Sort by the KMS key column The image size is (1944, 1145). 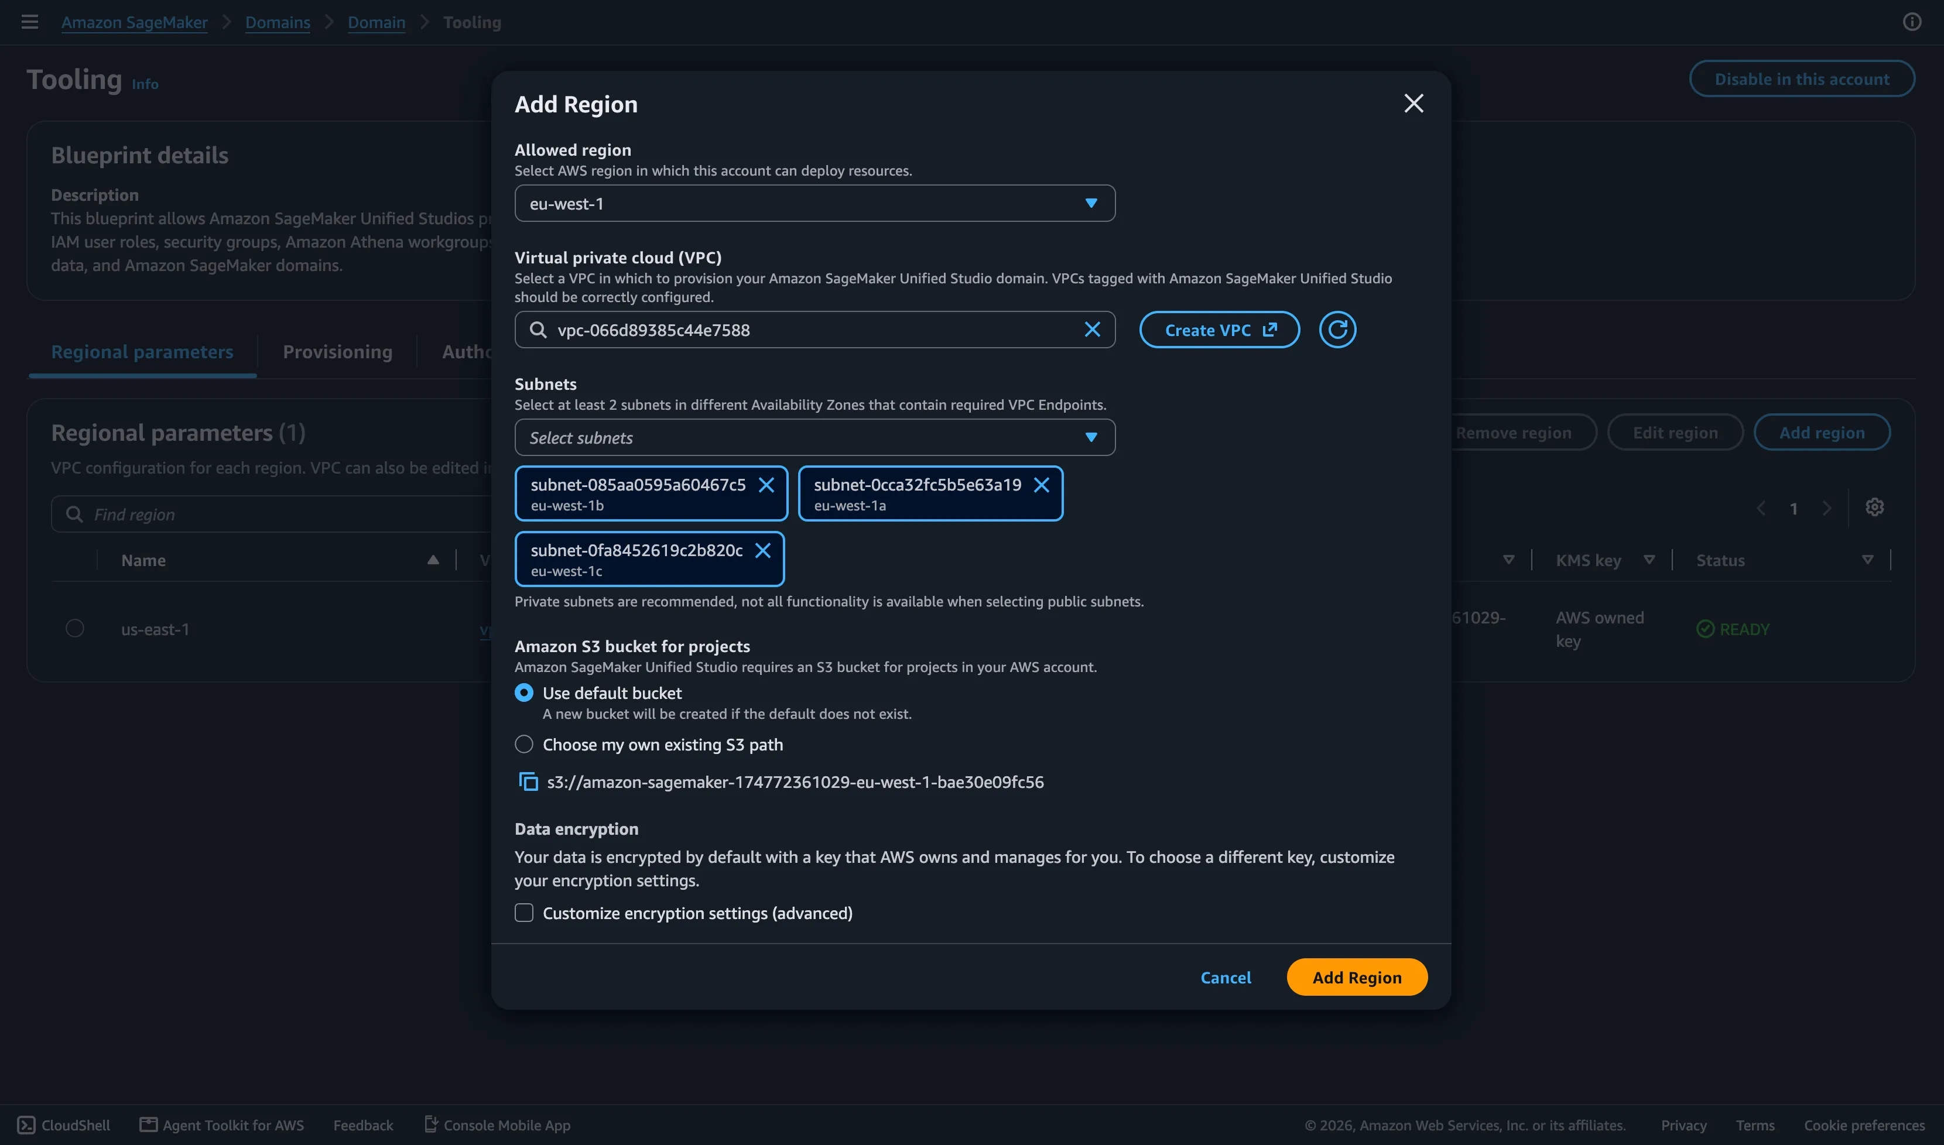point(1648,560)
